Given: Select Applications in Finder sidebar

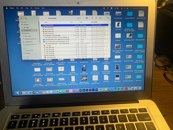Looking at the screenshot, I should tap(28, 42).
